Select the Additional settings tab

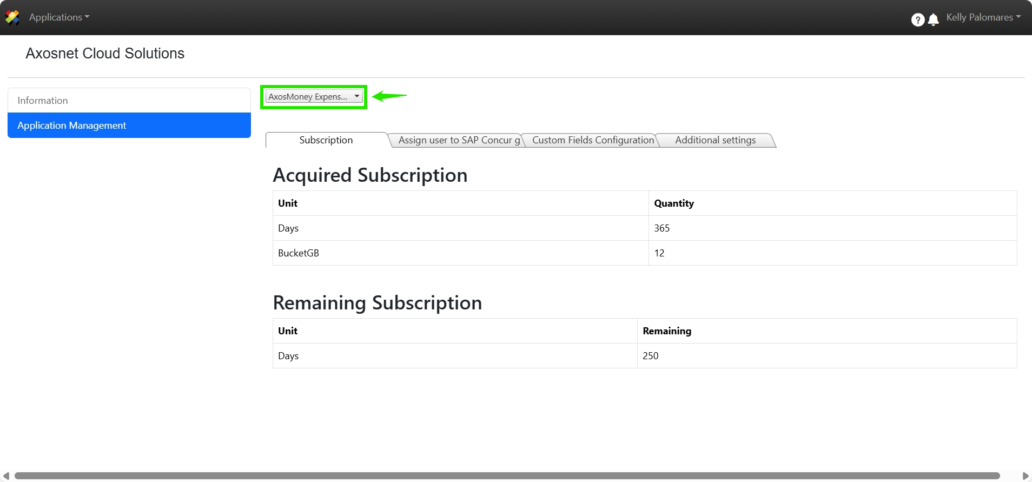[715, 140]
